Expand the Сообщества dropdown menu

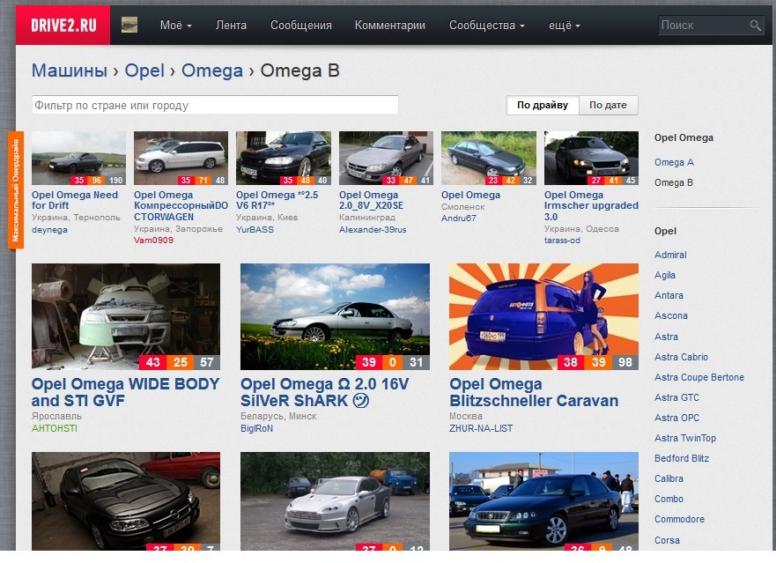[x=486, y=26]
